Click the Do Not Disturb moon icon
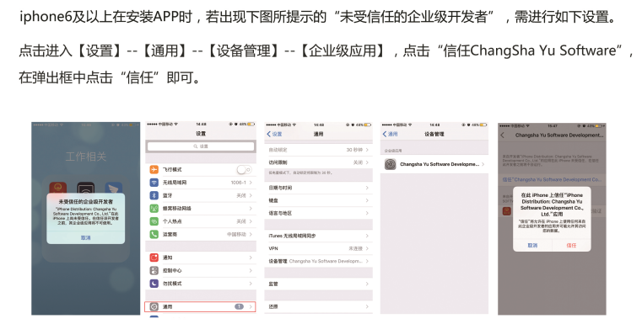642x324 pixels. click(154, 284)
